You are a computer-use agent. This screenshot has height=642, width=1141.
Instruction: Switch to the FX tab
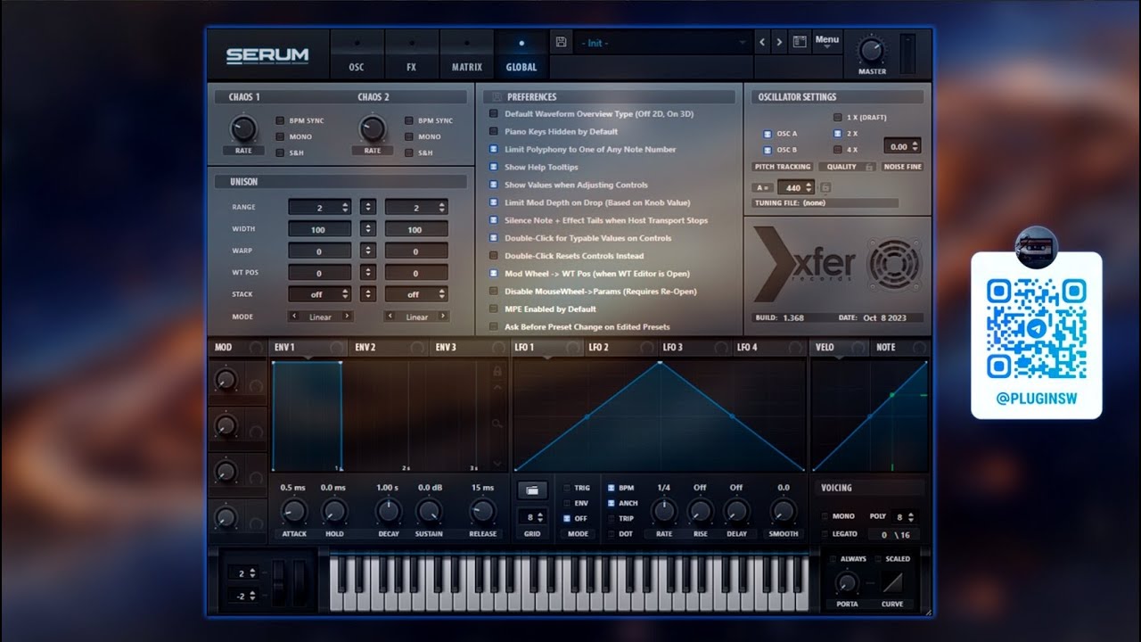coord(411,56)
